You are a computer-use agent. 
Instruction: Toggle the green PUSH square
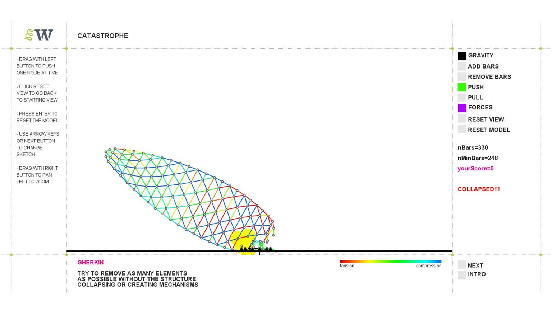[462, 87]
